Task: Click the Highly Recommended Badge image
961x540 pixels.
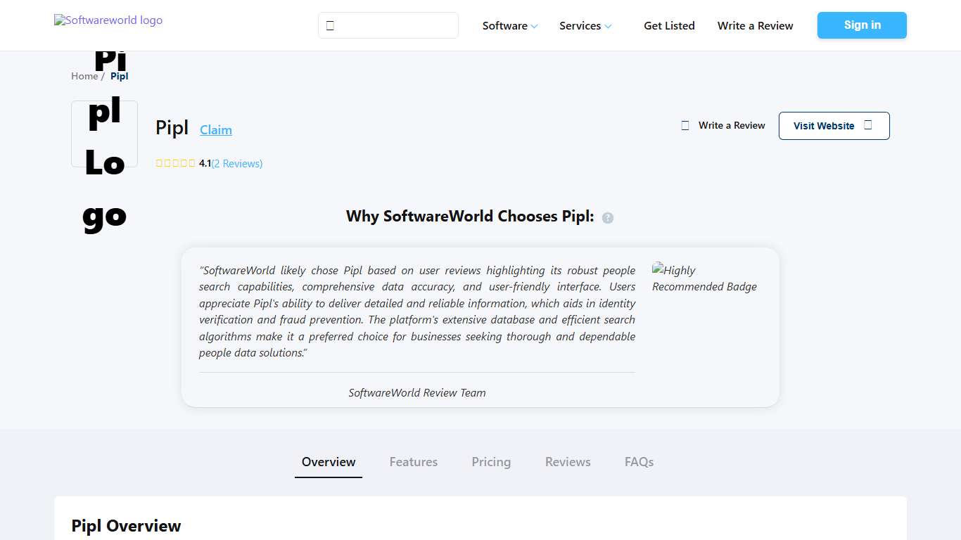Action: [704, 278]
